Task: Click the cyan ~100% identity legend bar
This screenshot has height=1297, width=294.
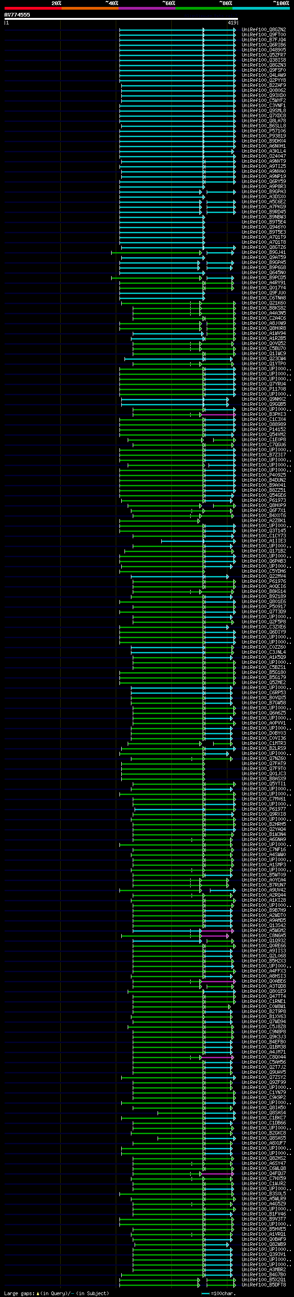Action: (x=261, y=8)
